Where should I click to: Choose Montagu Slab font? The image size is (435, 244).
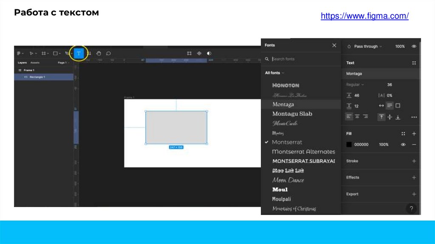tap(292, 114)
